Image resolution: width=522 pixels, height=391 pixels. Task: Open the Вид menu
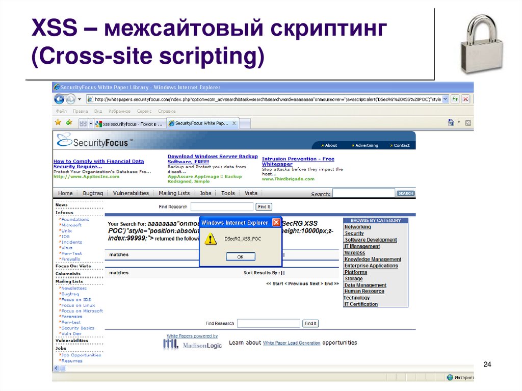pos(98,111)
